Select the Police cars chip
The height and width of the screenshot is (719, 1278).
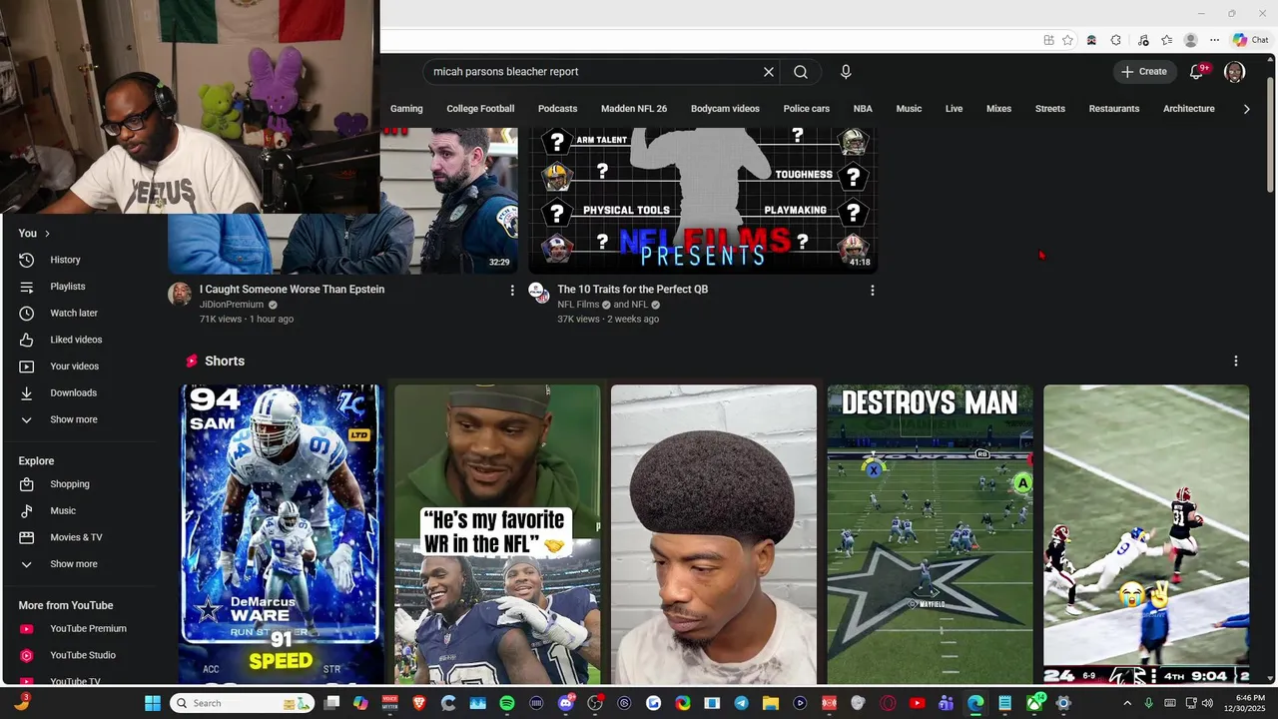pos(807,109)
